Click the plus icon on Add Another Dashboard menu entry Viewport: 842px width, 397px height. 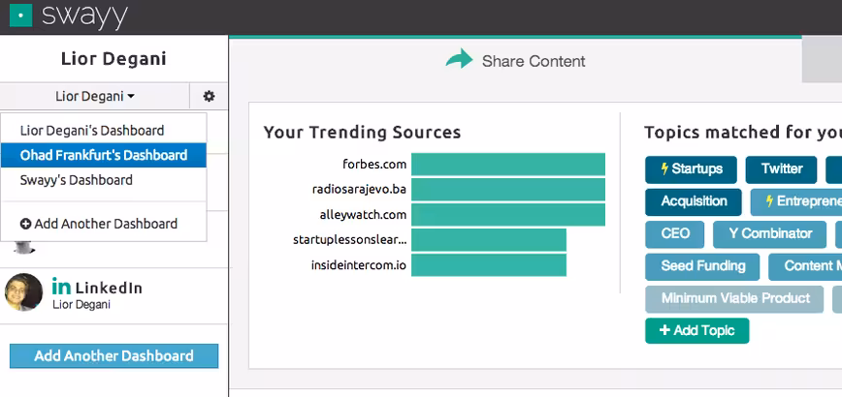point(26,224)
